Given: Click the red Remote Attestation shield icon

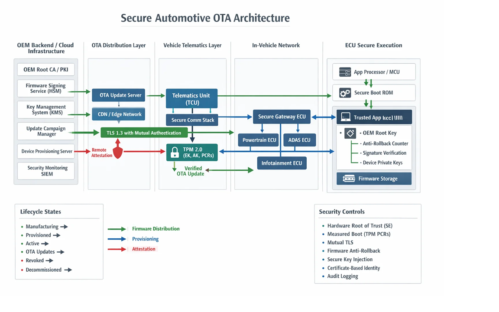Looking at the screenshot, I should [x=117, y=153].
